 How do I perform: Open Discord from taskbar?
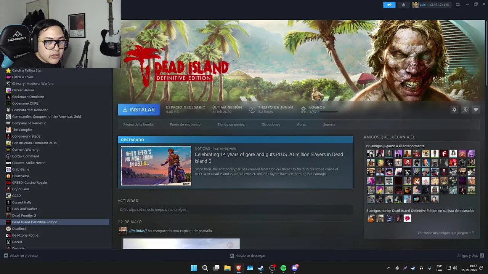pyautogui.click(x=295, y=268)
